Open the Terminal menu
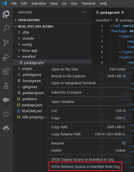 pos(88,4)
